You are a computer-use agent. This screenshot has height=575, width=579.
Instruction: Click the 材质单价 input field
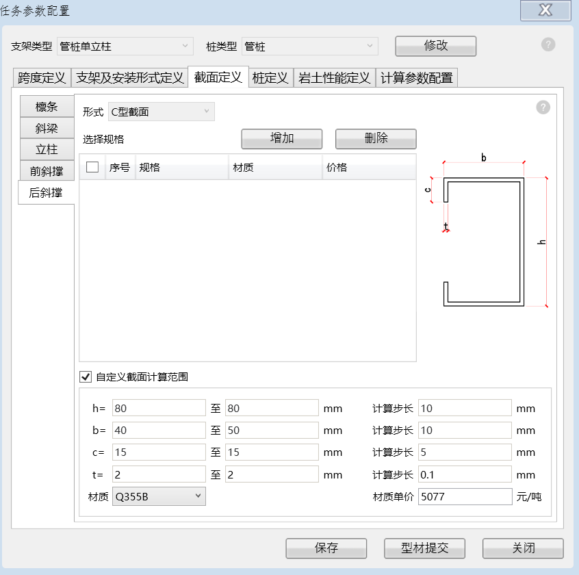click(x=465, y=496)
